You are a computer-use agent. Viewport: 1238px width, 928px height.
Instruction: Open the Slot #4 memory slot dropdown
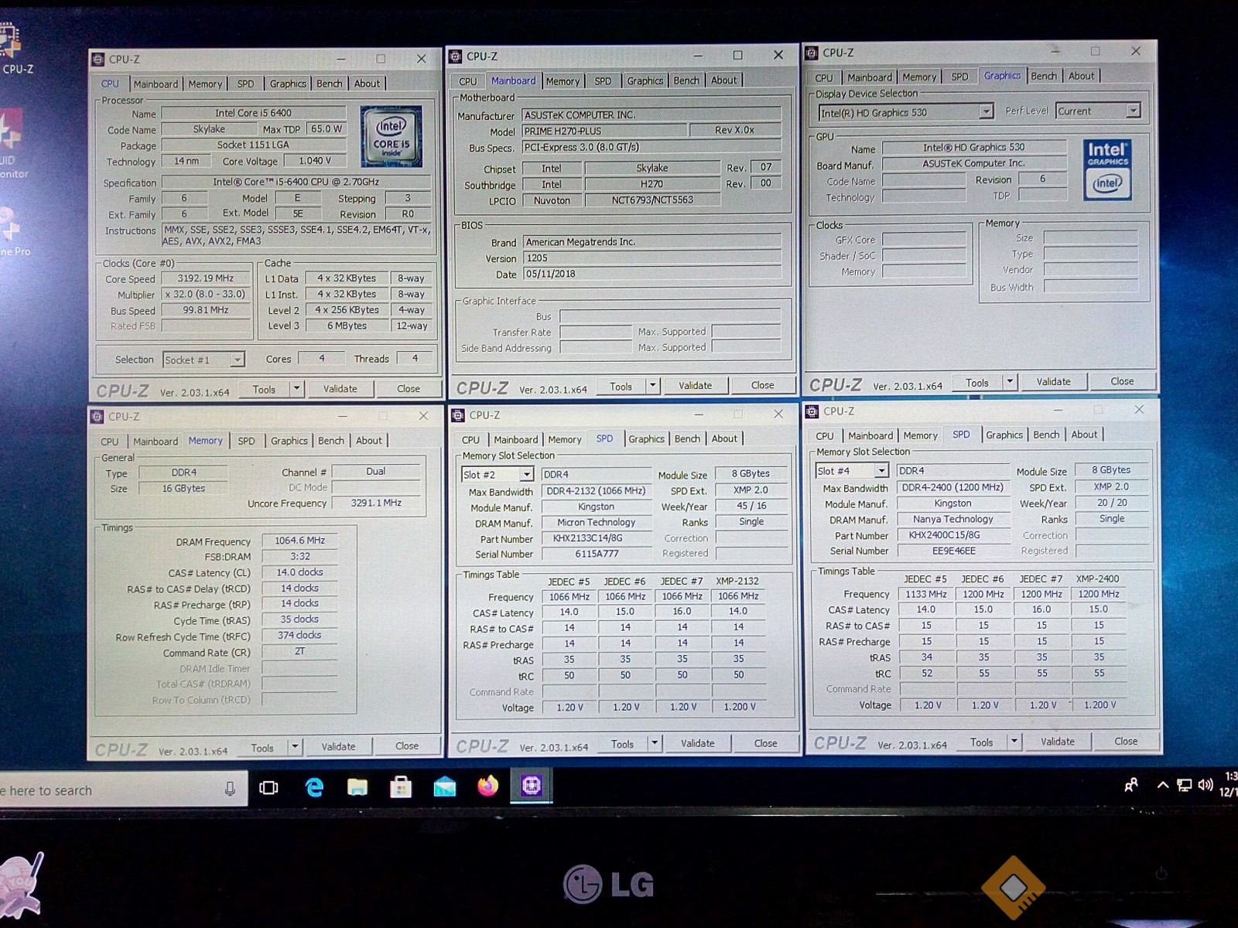tap(881, 470)
